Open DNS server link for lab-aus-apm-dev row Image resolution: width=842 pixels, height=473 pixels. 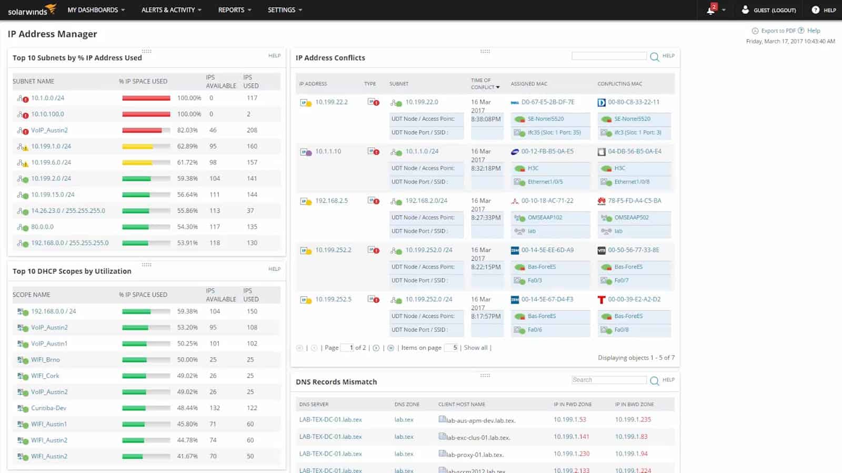(330, 419)
